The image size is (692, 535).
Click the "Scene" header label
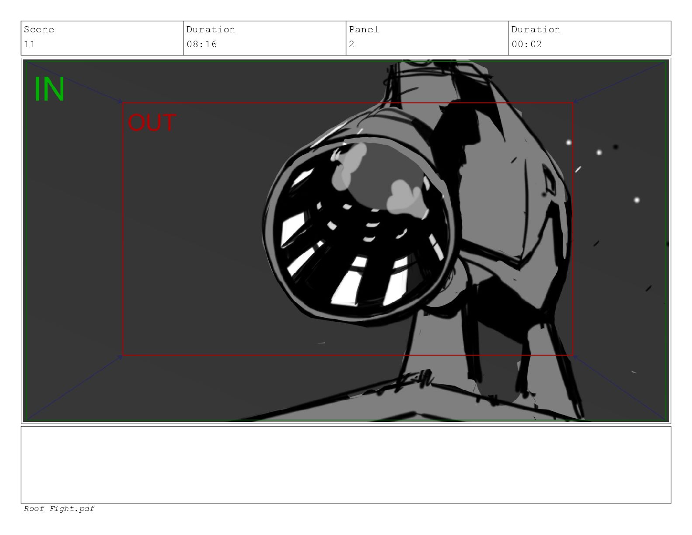tap(39, 30)
